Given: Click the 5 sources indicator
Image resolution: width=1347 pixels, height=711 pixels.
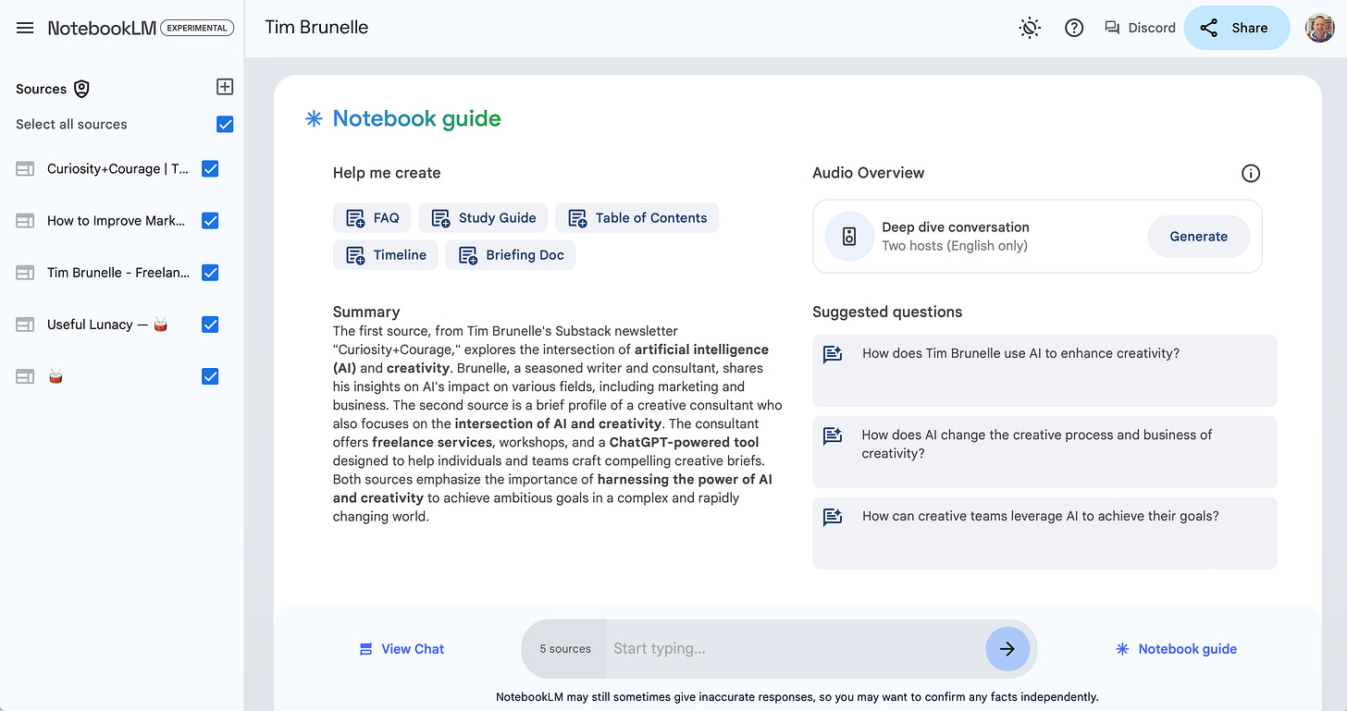Looking at the screenshot, I should [x=564, y=649].
